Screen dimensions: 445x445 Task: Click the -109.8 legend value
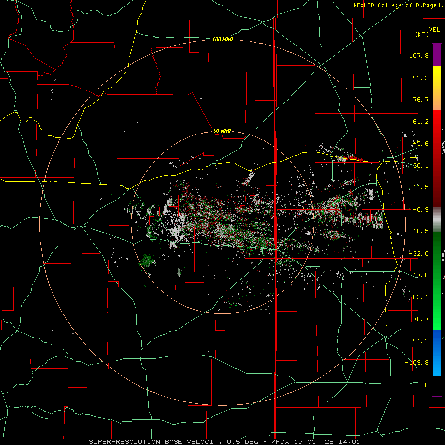(417, 363)
